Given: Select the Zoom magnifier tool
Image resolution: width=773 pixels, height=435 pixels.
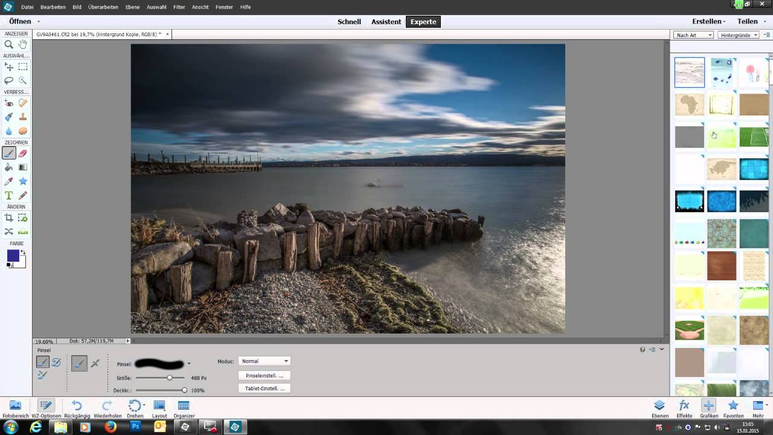Looking at the screenshot, I should (9, 44).
